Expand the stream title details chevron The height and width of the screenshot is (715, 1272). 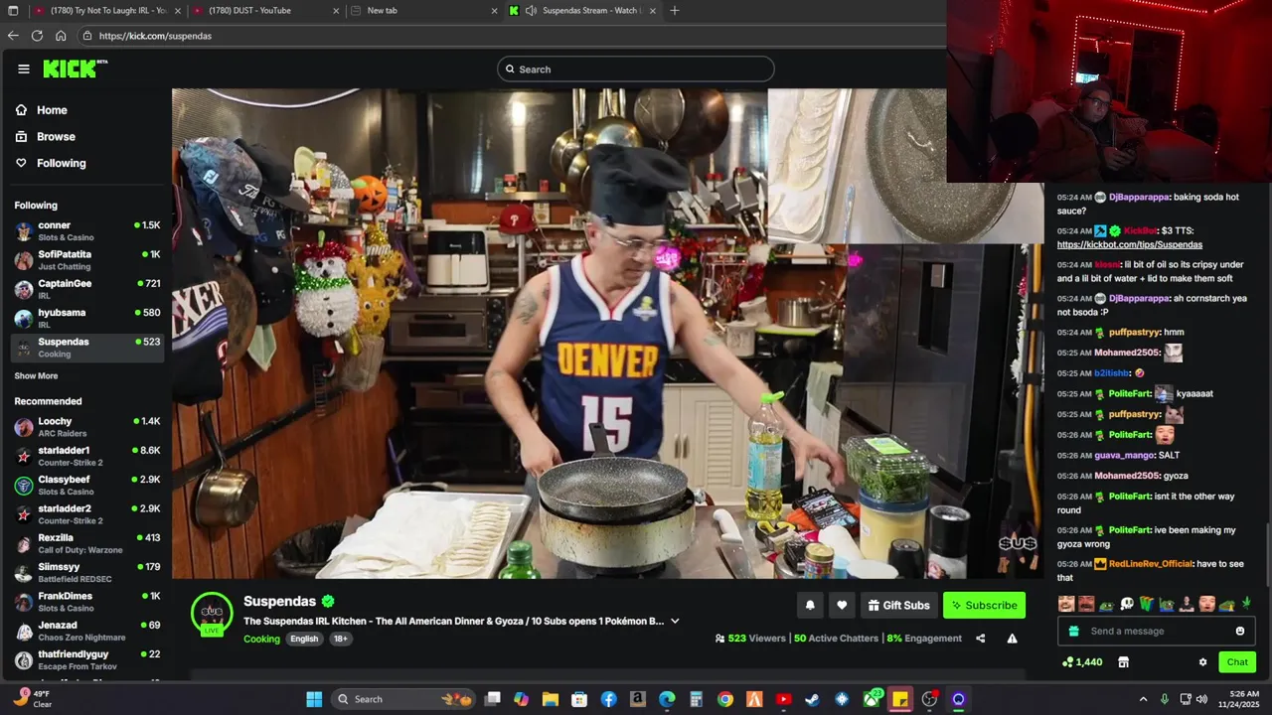(675, 622)
